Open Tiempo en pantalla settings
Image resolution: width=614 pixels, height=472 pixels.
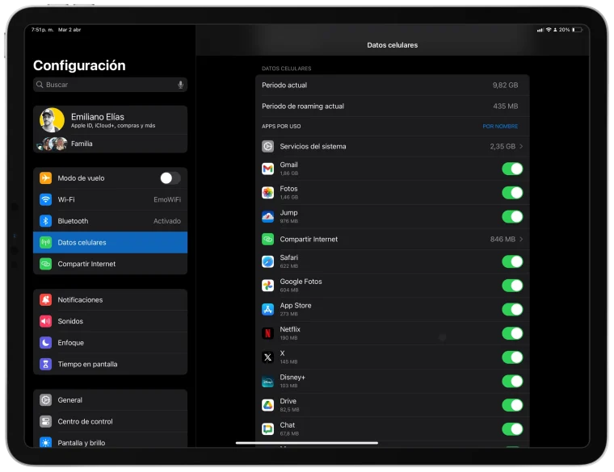pyautogui.click(x=110, y=364)
